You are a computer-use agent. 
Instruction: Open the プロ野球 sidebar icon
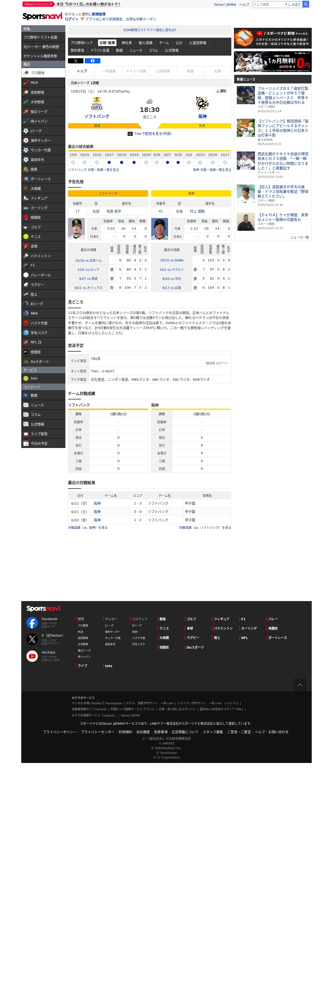pos(26,73)
